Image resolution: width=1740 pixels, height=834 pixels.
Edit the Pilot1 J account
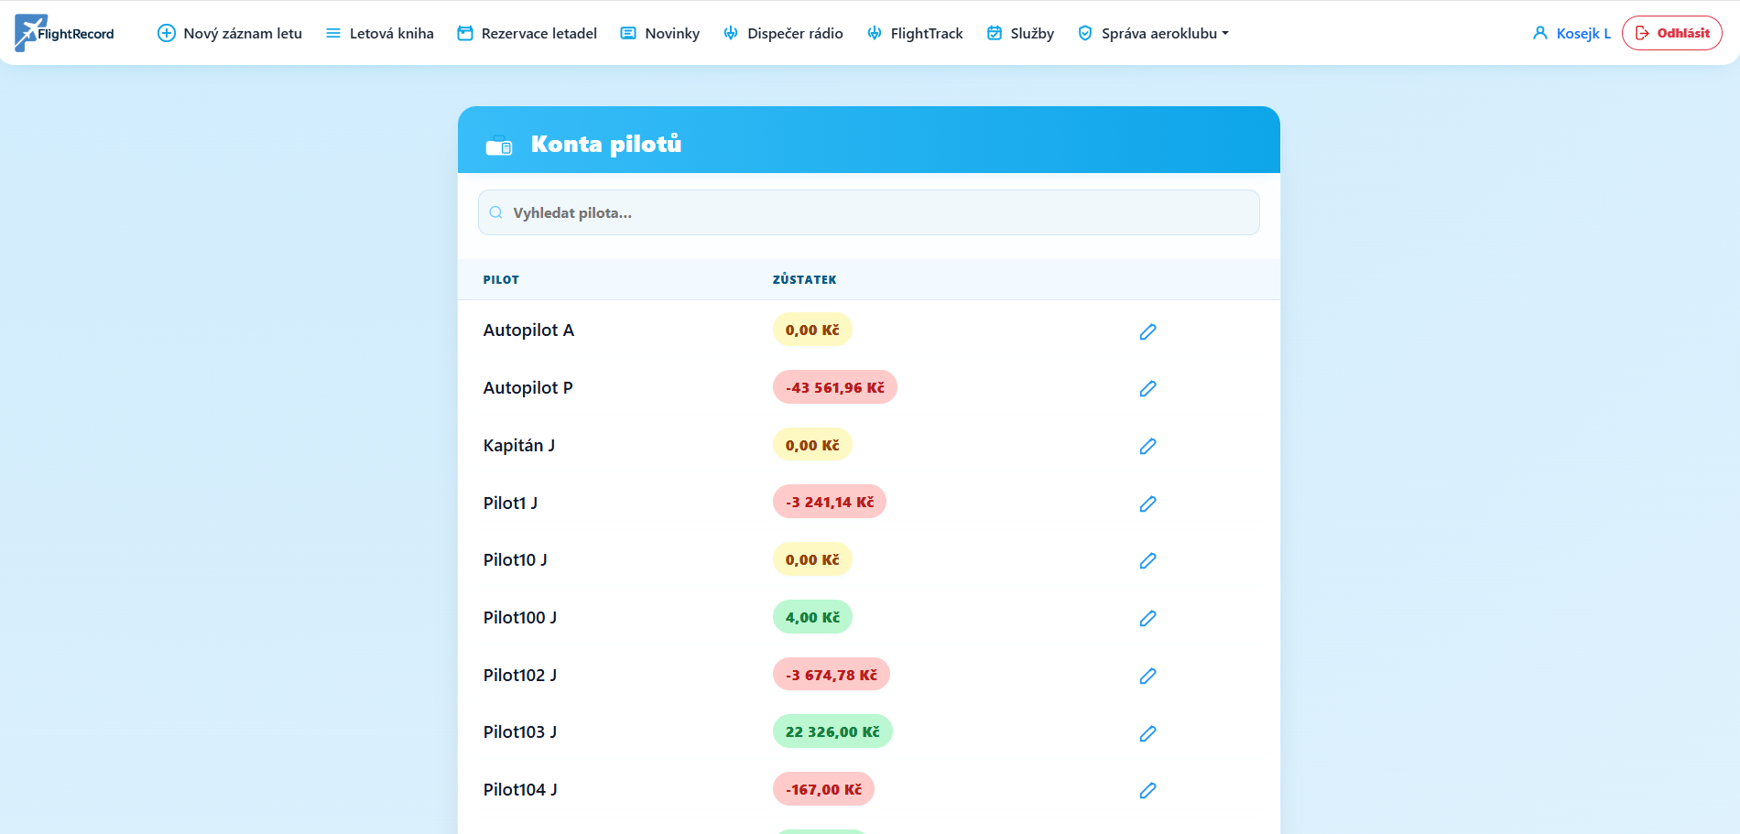(x=1147, y=504)
